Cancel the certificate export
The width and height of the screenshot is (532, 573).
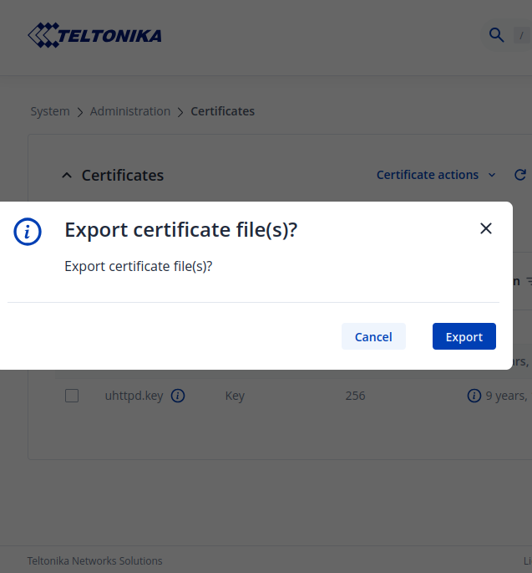tap(373, 336)
